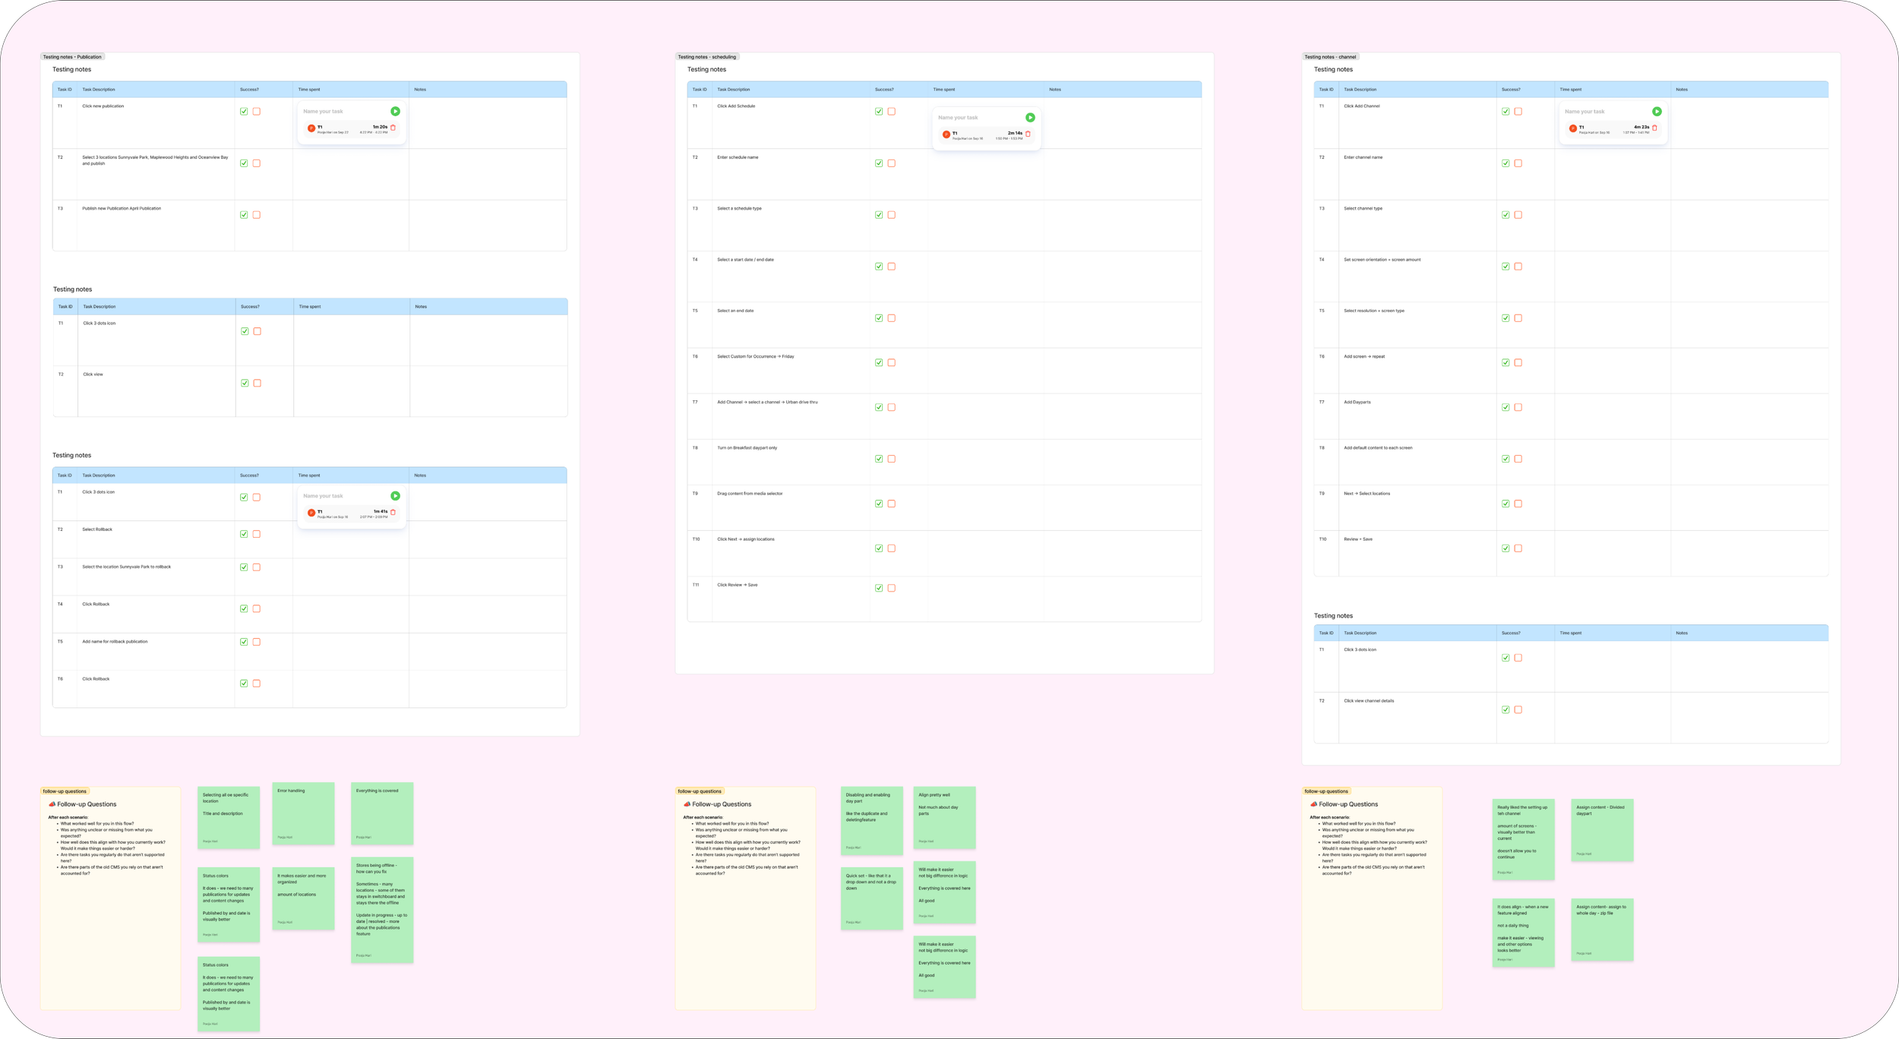Select the Testing notes - Publication section label
The height and width of the screenshot is (1039, 1899).
[72, 57]
